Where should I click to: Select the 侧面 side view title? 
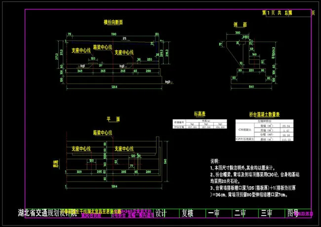tap(240, 24)
